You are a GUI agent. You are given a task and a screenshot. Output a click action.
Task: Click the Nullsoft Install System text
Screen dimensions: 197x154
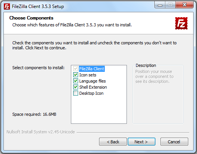[x=41, y=132]
